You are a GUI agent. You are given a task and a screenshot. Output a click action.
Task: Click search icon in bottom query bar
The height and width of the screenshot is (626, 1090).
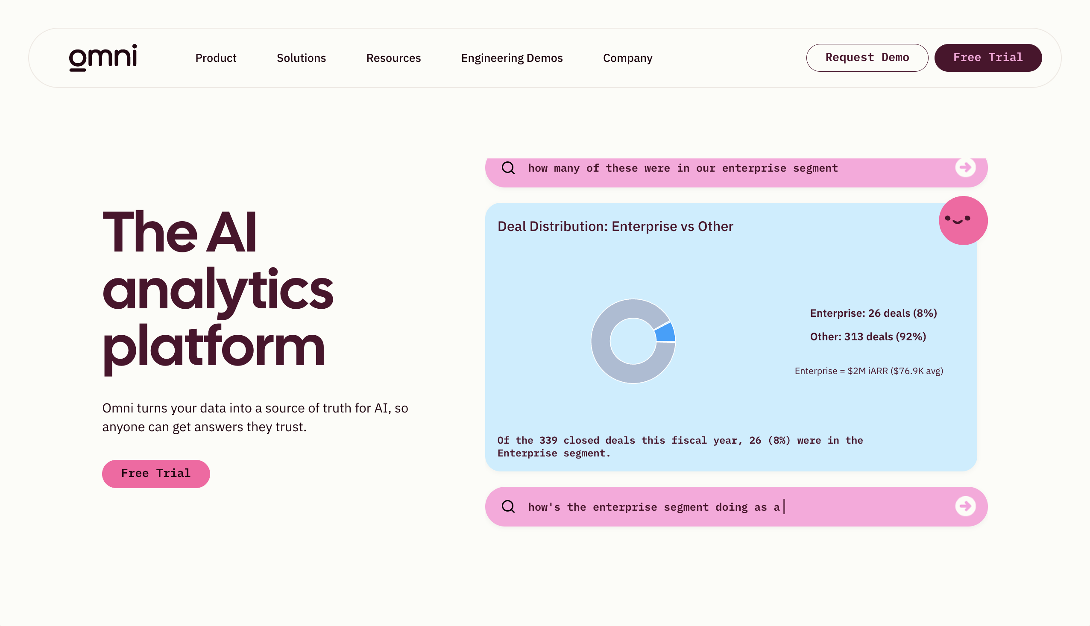508,506
